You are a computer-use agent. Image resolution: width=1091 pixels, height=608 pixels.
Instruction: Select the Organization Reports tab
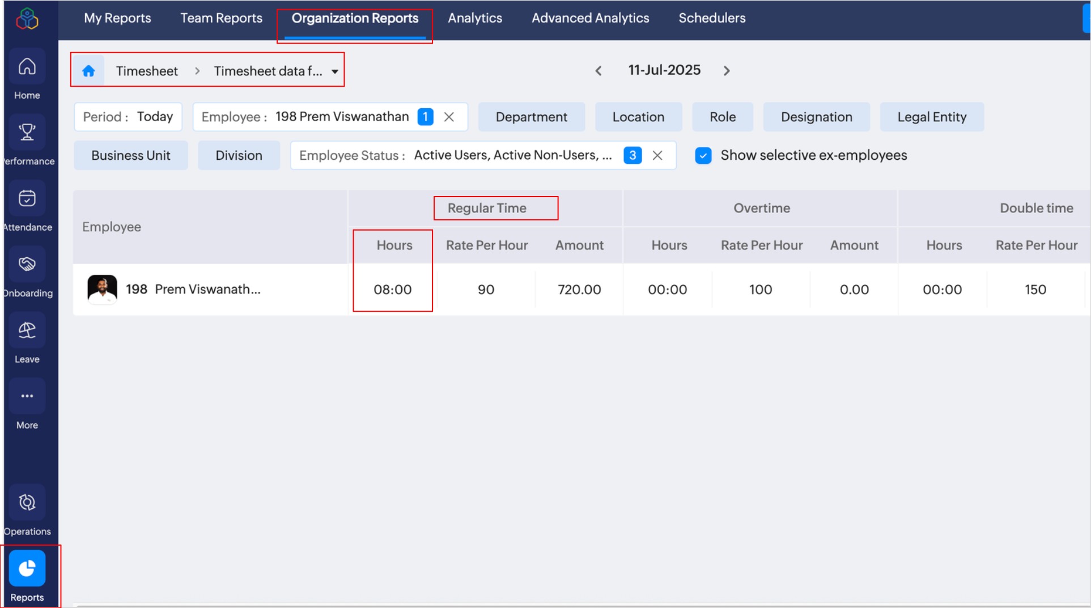pos(355,18)
